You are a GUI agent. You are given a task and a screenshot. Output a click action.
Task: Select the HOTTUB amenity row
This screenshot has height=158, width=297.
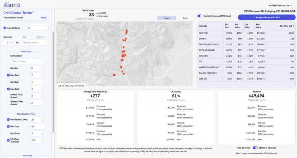click(246, 33)
